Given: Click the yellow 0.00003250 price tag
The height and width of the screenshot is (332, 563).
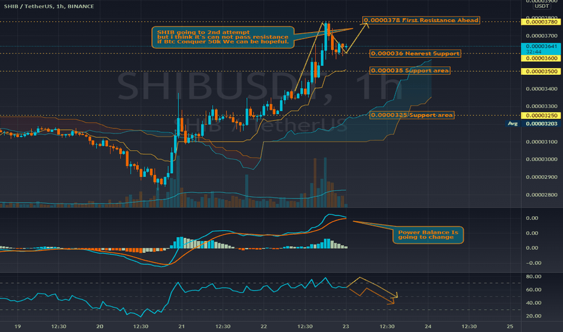Looking at the screenshot, I should (x=541, y=115).
